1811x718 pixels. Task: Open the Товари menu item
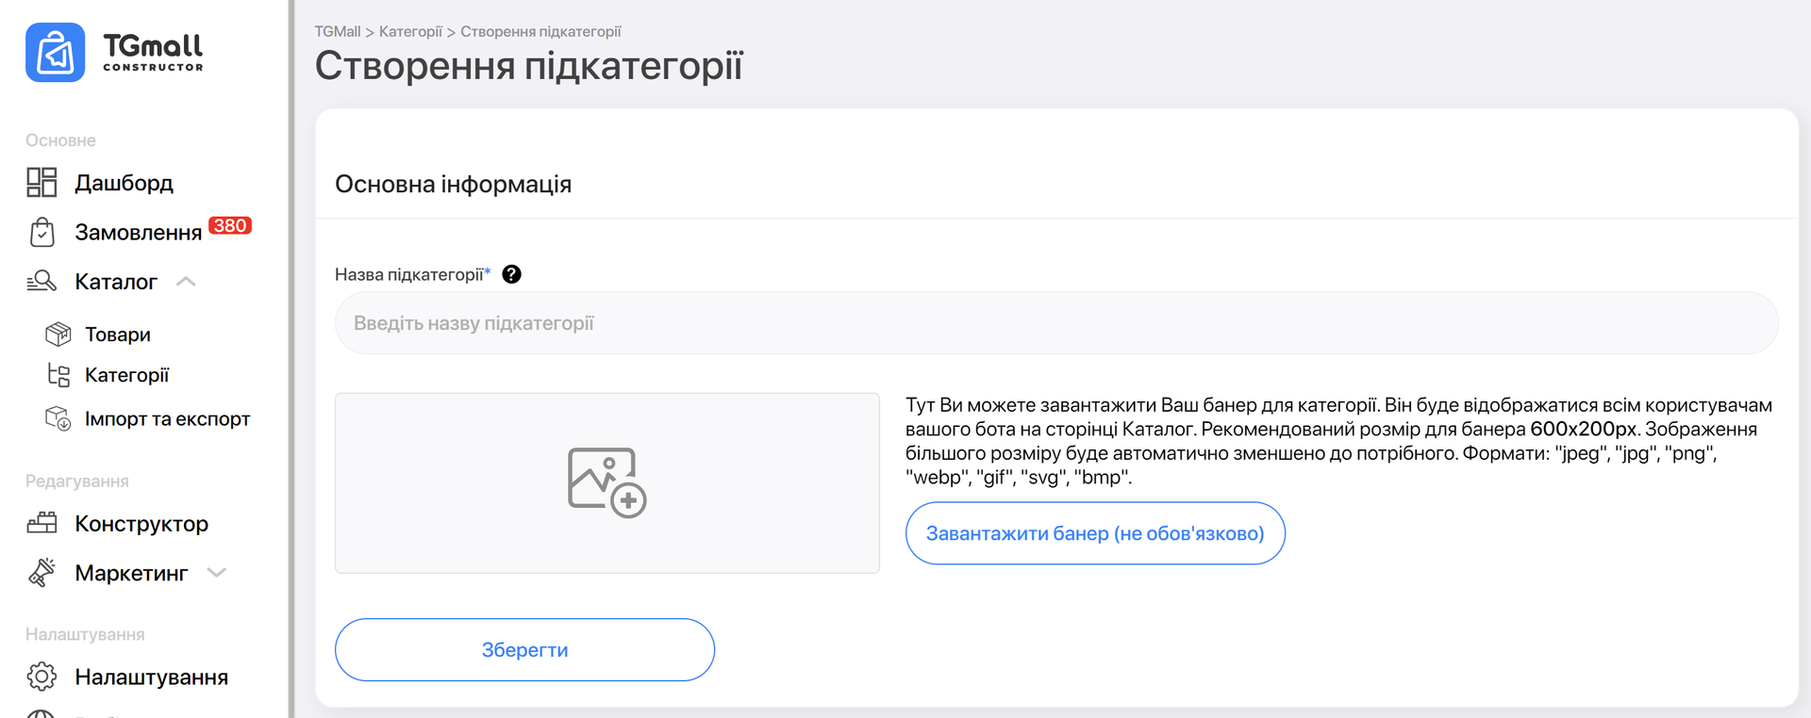click(118, 335)
